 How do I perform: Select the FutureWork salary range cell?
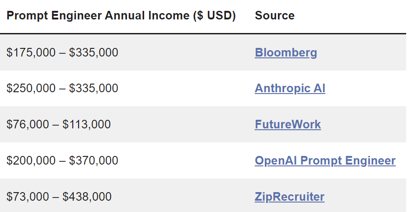click(x=59, y=124)
